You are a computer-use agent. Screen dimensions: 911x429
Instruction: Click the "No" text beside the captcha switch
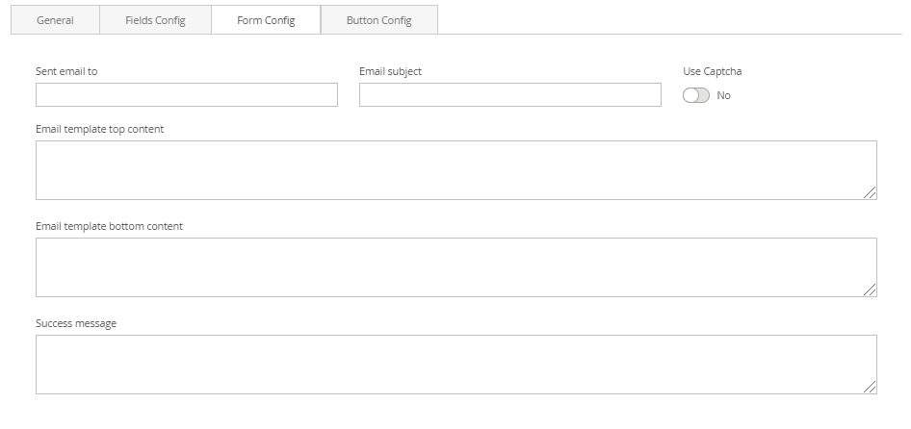point(724,95)
